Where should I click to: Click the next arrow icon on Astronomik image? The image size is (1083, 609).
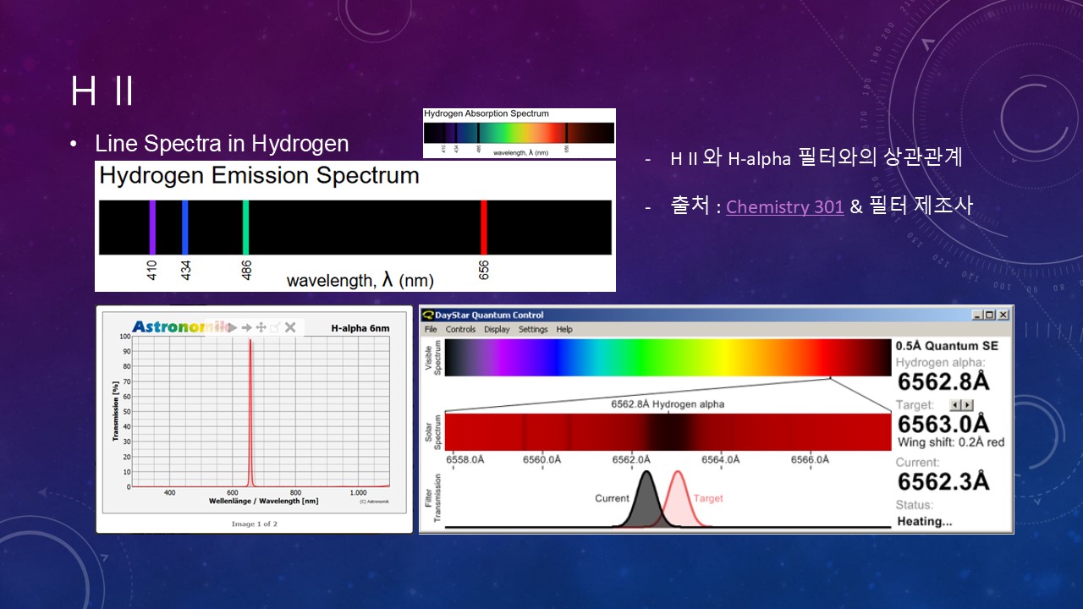247,327
